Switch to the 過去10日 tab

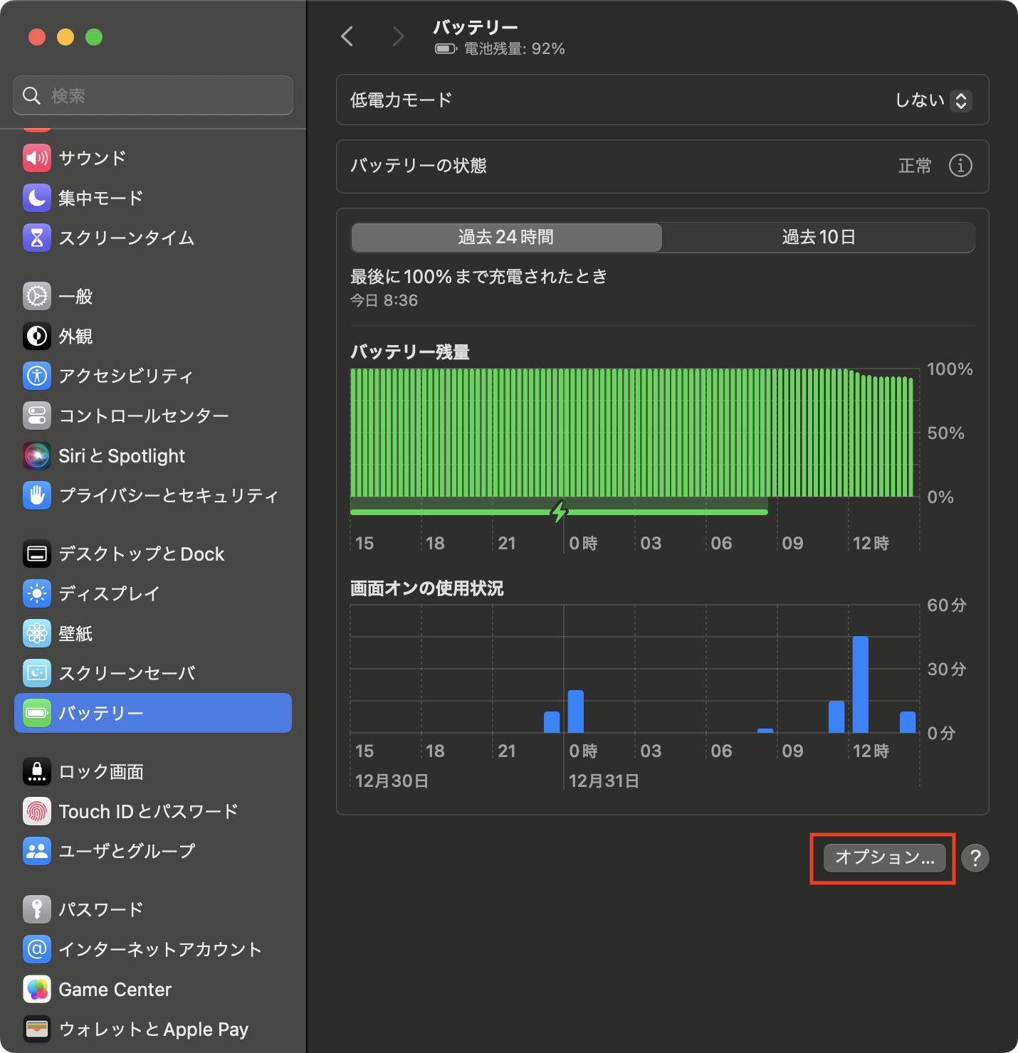(x=818, y=238)
